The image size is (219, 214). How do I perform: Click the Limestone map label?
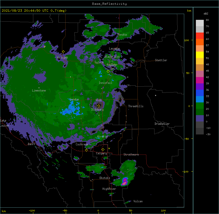39,90
